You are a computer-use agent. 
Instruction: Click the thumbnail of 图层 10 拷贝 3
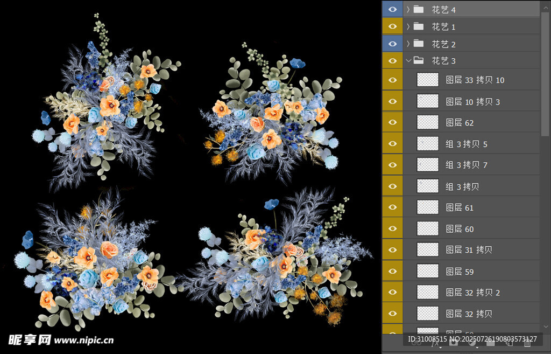pyautogui.click(x=428, y=101)
